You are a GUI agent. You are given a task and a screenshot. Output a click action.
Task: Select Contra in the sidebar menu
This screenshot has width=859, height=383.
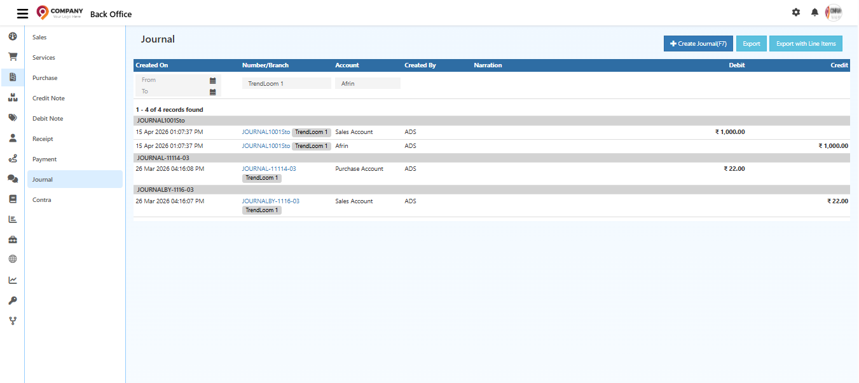(x=42, y=199)
